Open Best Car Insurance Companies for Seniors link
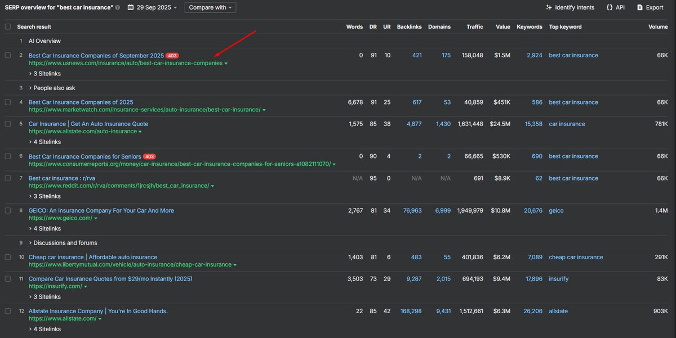The image size is (676, 338). 84,156
